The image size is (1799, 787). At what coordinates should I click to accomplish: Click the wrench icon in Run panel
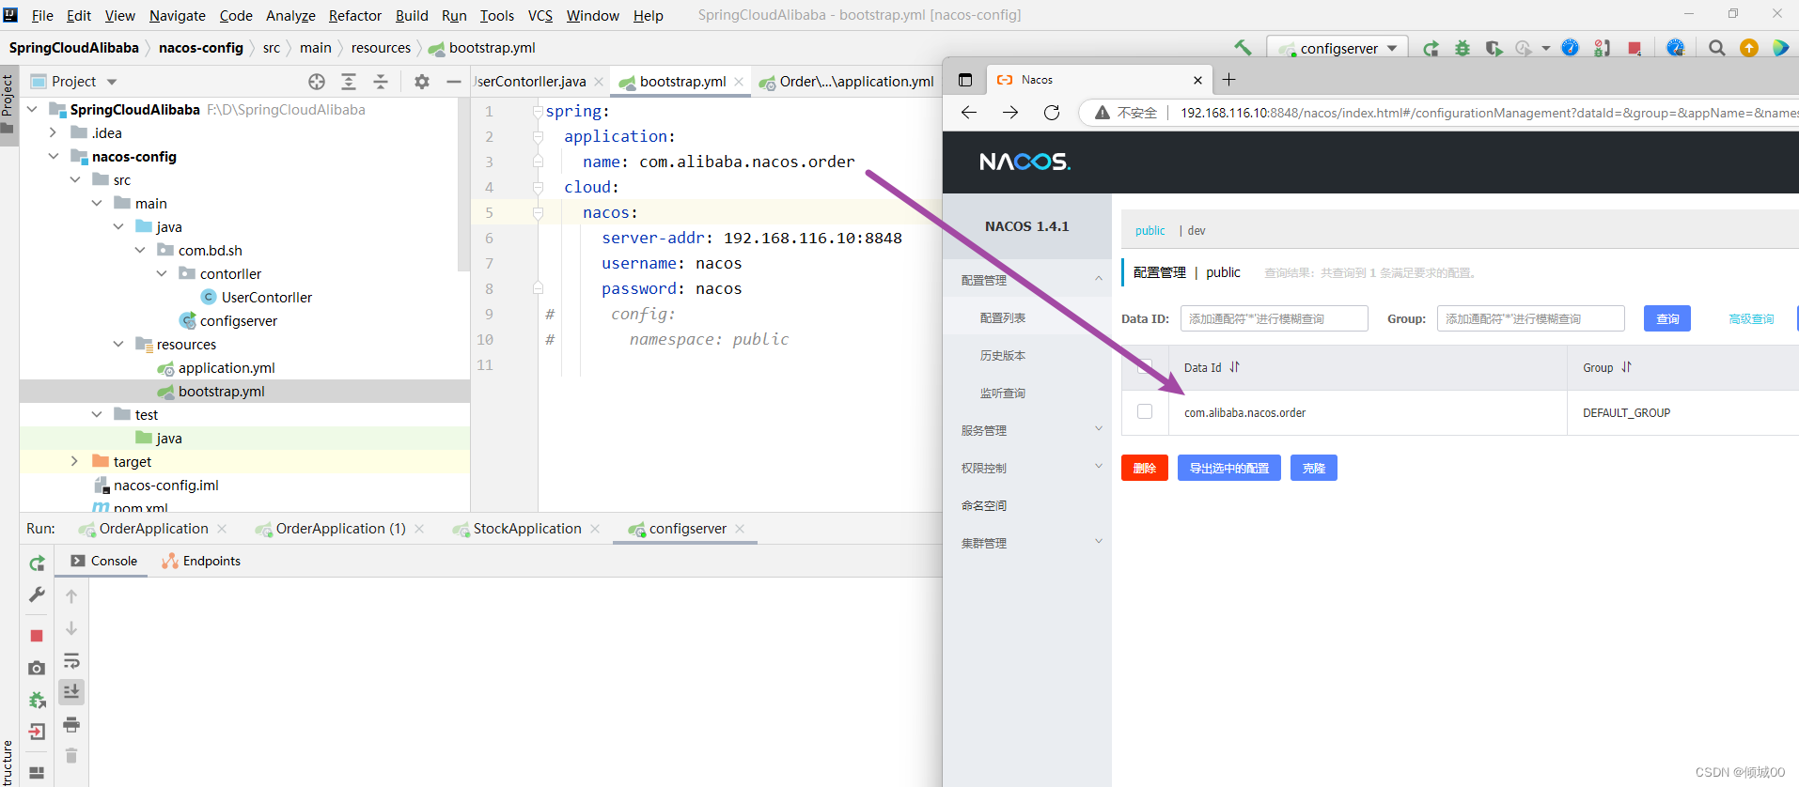(37, 594)
